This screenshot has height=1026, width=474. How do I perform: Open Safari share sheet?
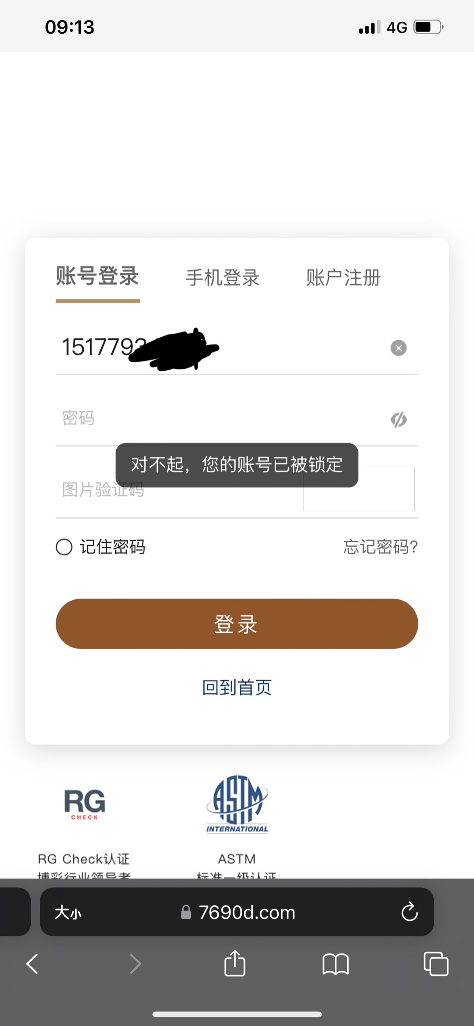point(235,964)
